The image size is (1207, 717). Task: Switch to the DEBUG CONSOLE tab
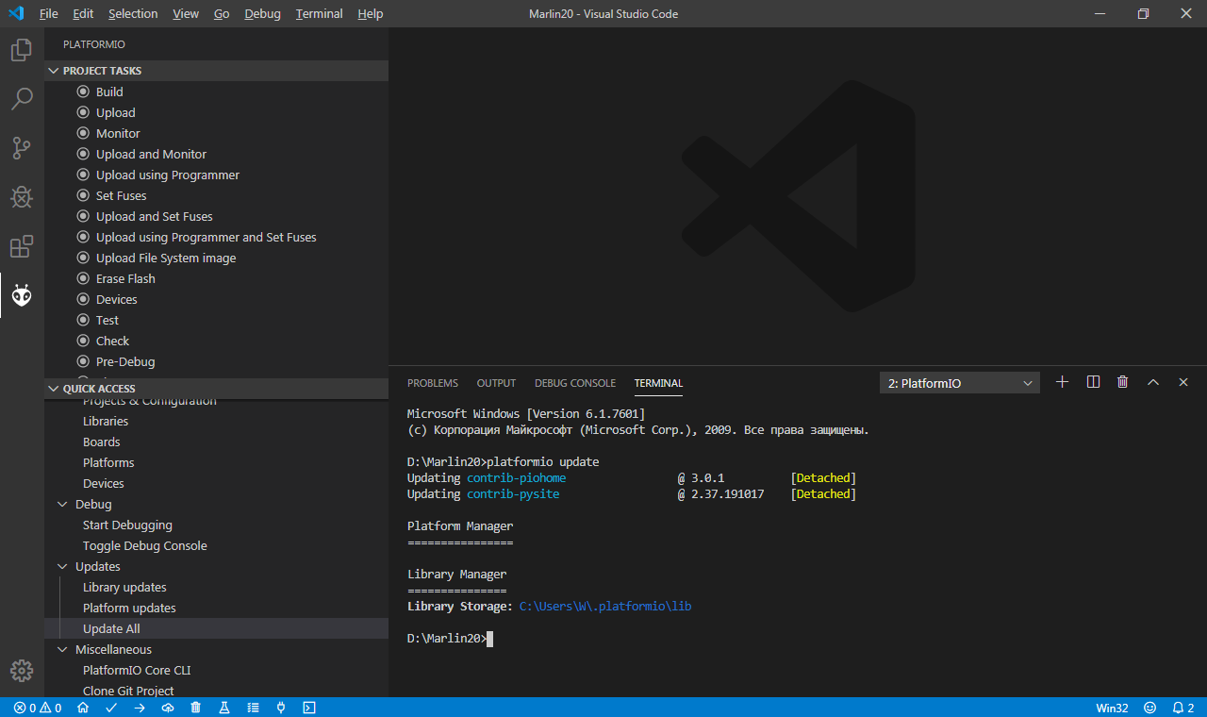point(575,383)
